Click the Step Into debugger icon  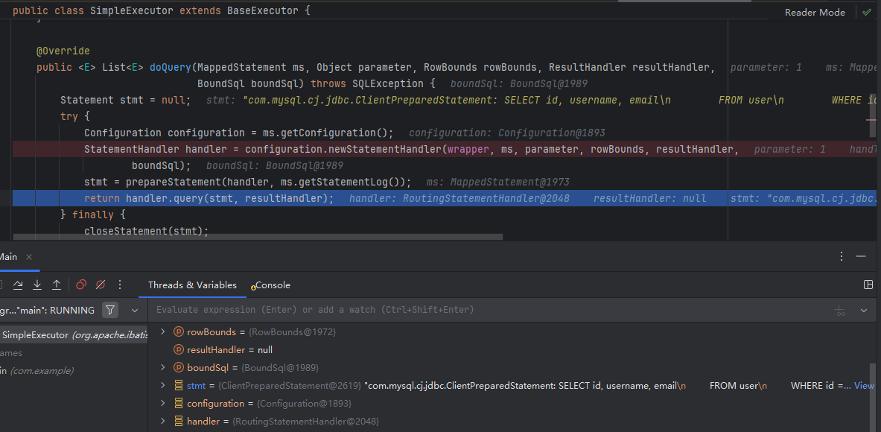coord(37,285)
